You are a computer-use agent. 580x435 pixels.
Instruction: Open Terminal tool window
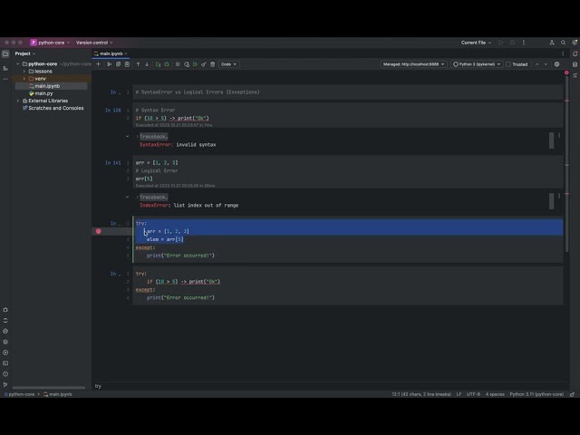[x=5, y=363]
